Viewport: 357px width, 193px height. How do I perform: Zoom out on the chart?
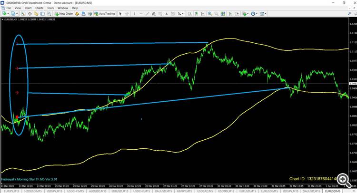coord(216,14)
